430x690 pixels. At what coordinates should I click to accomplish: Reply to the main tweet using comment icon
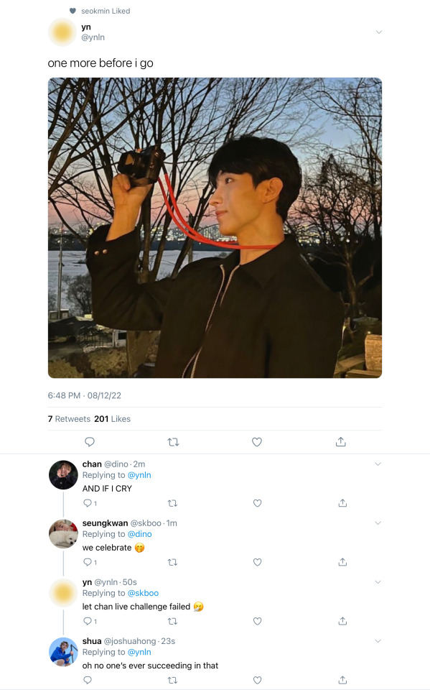pyautogui.click(x=89, y=442)
